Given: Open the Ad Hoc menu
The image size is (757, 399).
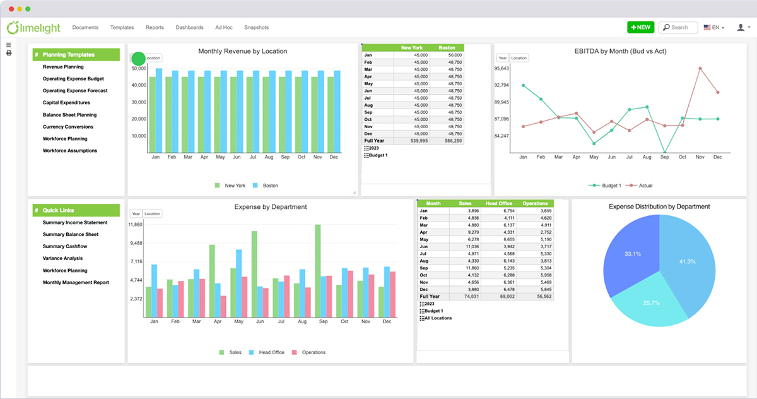Looking at the screenshot, I should pos(224,28).
